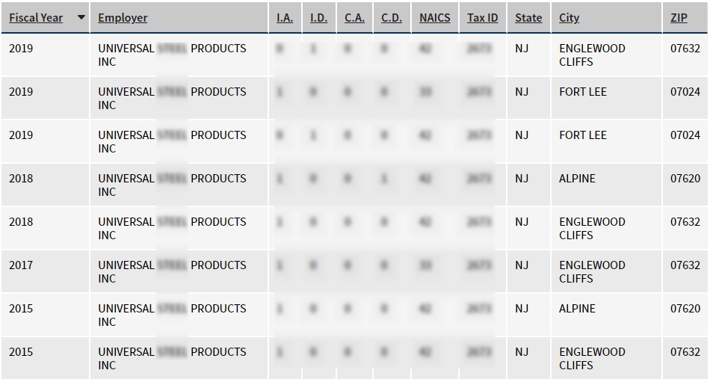Click the Tax ID column header
The image size is (710, 382).
point(482,17)
